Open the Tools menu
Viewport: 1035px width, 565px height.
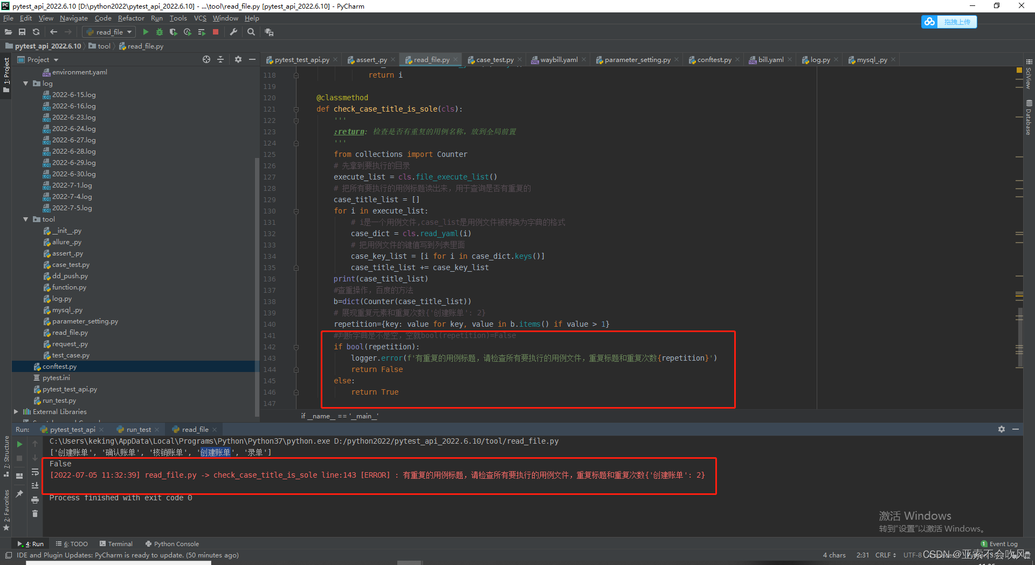point(178,18)
